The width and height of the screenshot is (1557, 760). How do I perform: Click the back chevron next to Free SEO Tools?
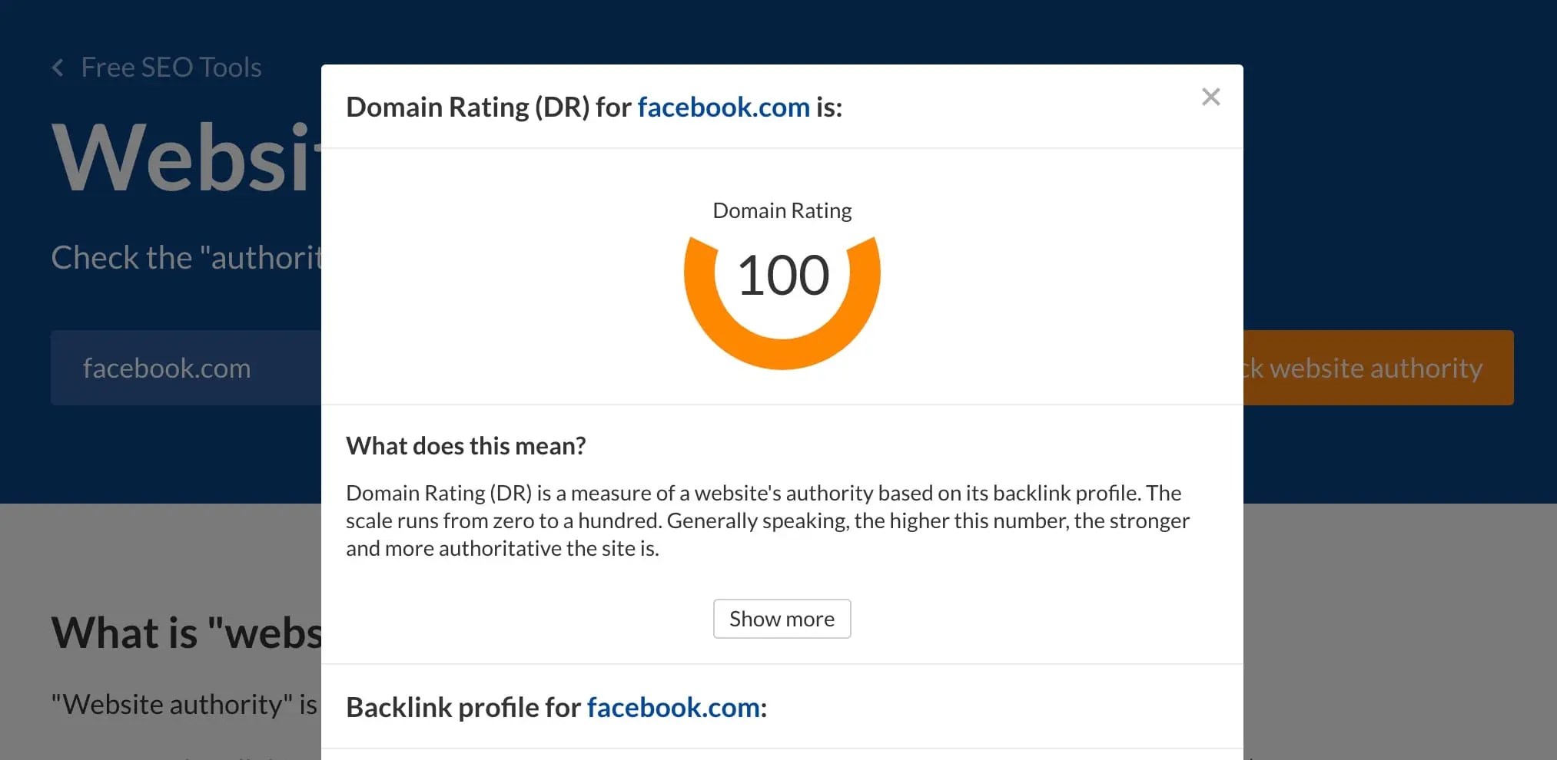click(x=58, y=68)
